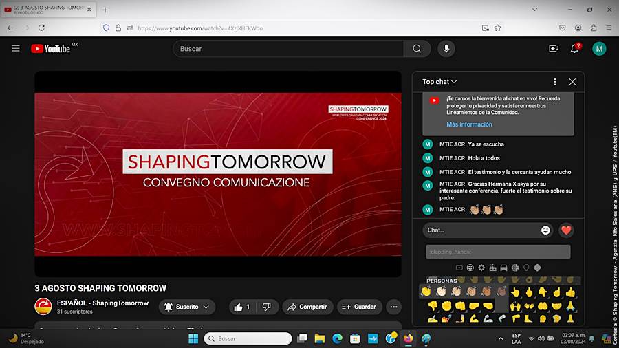Open the account avatar menu

599,49
